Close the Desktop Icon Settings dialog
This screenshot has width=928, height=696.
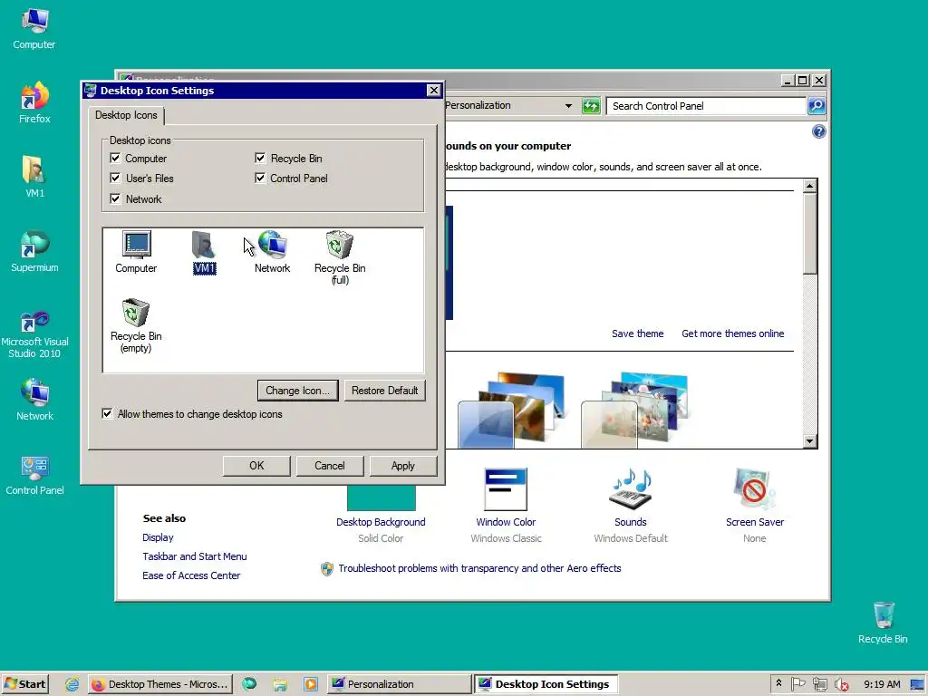coord(434,90)
